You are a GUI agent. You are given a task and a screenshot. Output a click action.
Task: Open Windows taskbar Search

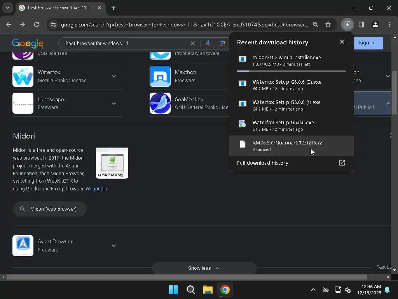(190, 290)
